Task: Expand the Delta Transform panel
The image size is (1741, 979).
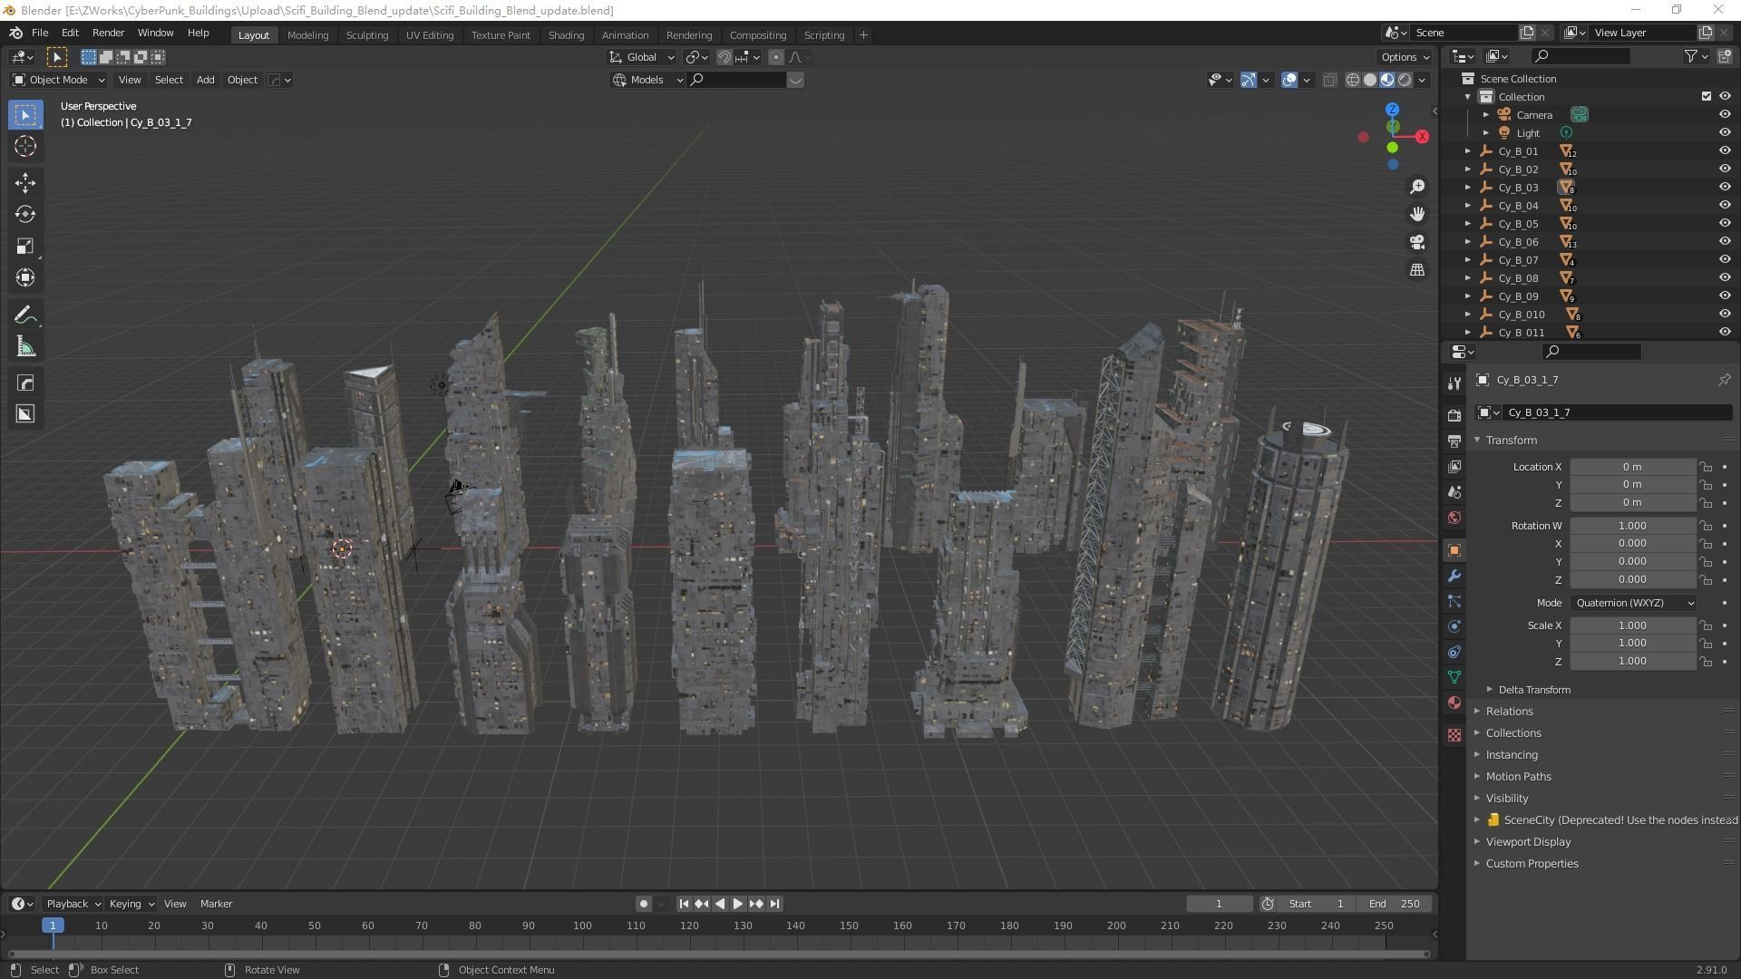Action: (1533, 691)
